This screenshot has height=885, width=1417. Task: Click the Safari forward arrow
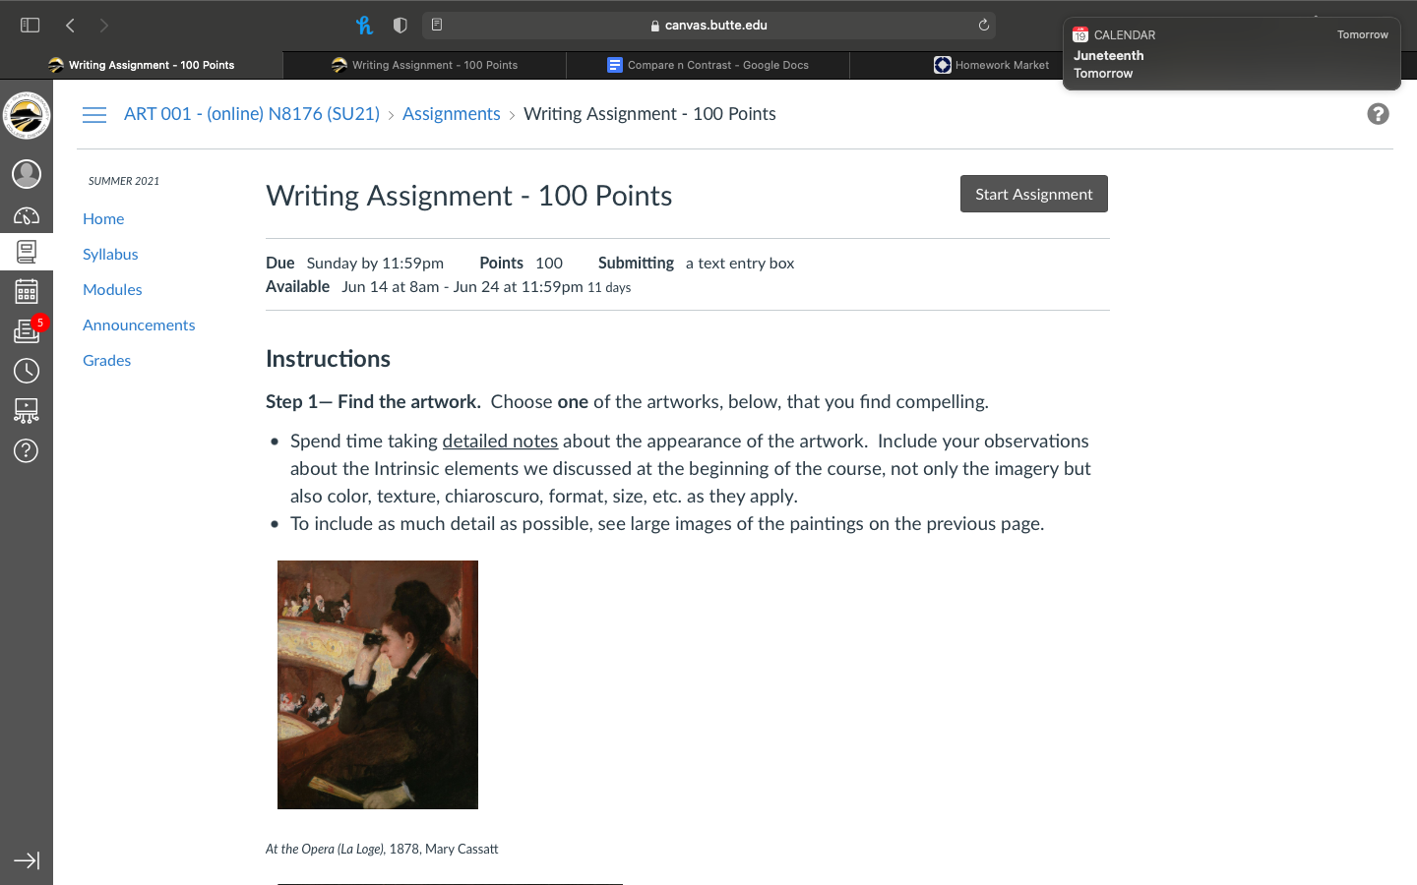point(104,25)
